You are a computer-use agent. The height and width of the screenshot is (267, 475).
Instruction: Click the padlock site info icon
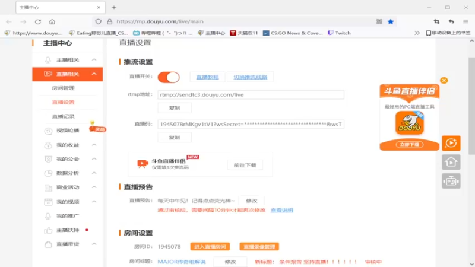point(109,21)
